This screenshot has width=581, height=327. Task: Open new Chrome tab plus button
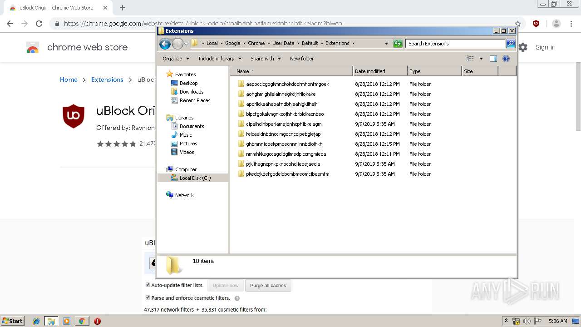123,8
